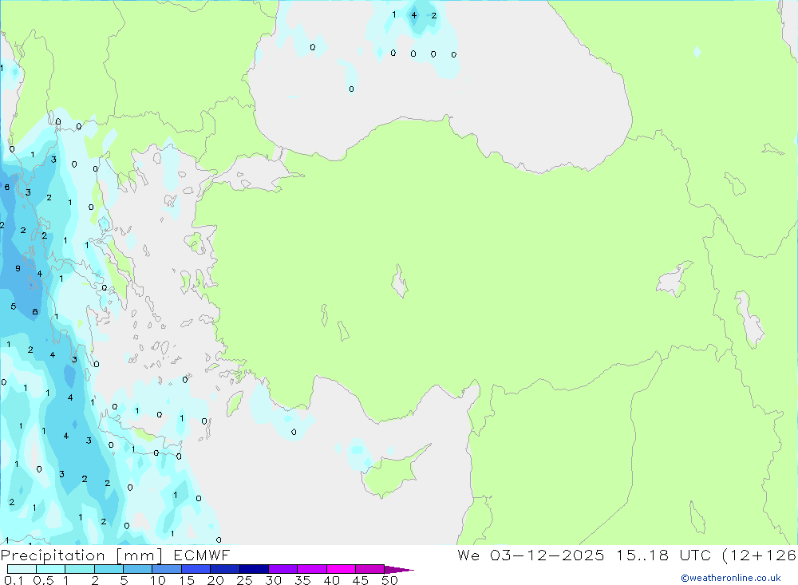798x585 pixels.
Task: Choose the 25–30 mm navy legend swatch
Action: (x=254, y=569)
